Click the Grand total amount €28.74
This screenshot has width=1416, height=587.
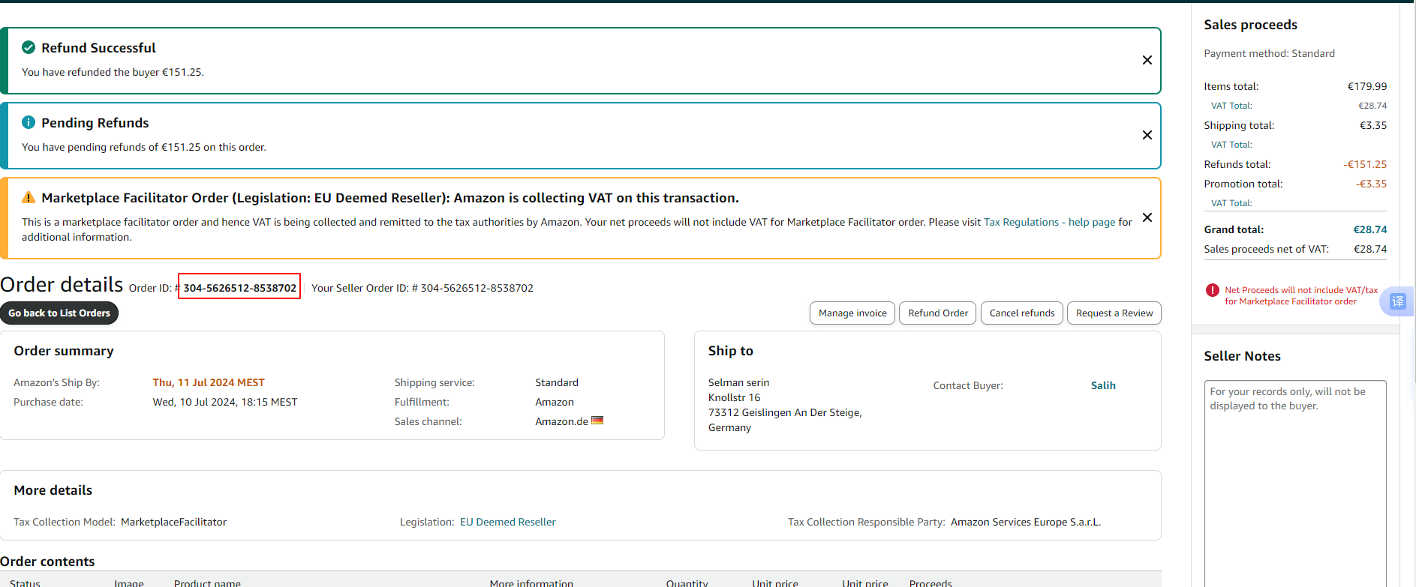pyautogui.click(x=1369, y=229)
